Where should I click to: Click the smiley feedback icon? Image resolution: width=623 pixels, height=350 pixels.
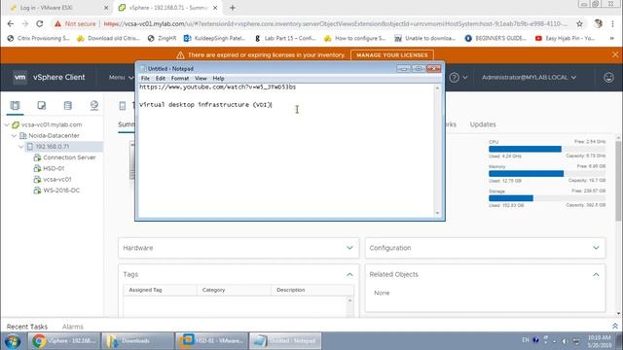608,78
